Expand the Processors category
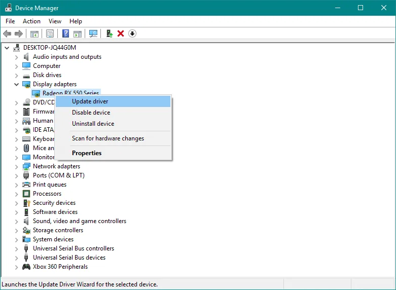396x290 pixels. point(16,194)
